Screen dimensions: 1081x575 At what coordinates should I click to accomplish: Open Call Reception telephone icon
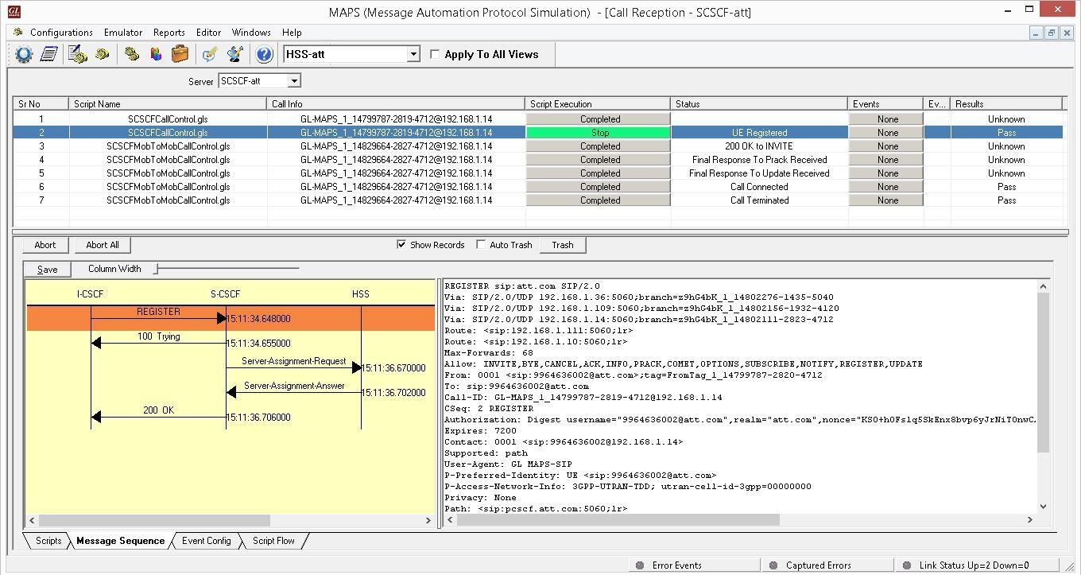coord(102,54)
